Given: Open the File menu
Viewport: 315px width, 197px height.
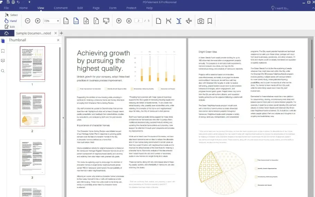Looking at the screenshot, I should 6,8.
